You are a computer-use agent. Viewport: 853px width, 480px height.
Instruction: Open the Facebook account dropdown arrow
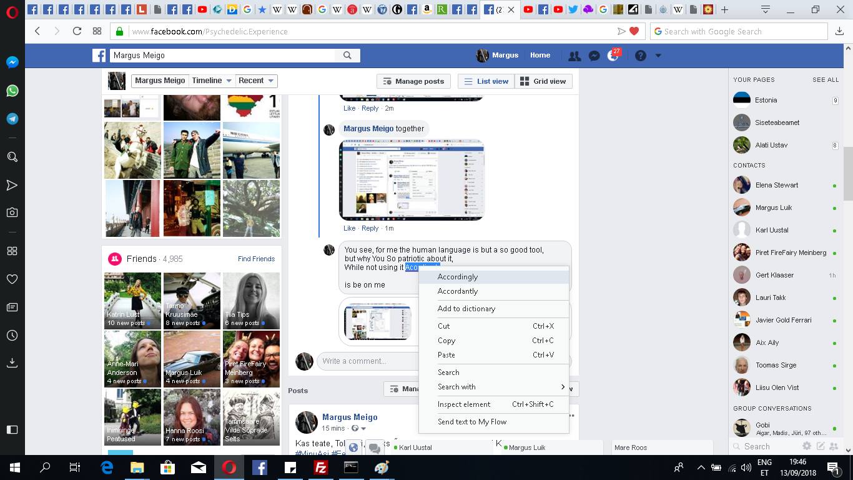(x=658, y=56)
